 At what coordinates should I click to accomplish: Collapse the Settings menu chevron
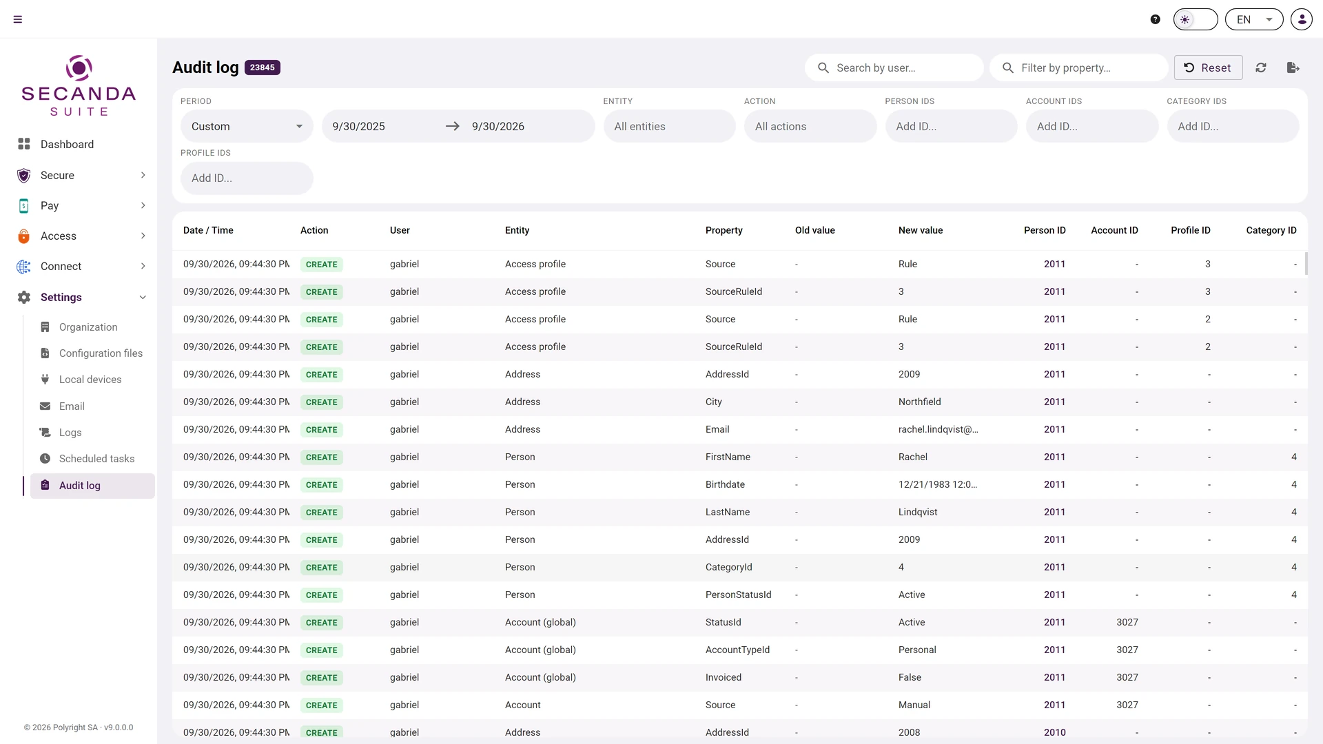(x=143, y=298)
